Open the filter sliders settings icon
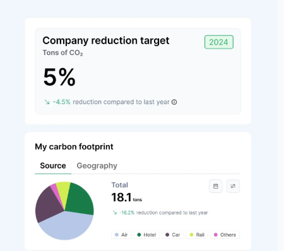This screenshot has width=284, height=251. click(233, 186)
